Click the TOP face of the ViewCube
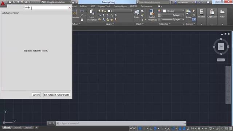Viewport: 233px width, 131px height. pos(221,47)
